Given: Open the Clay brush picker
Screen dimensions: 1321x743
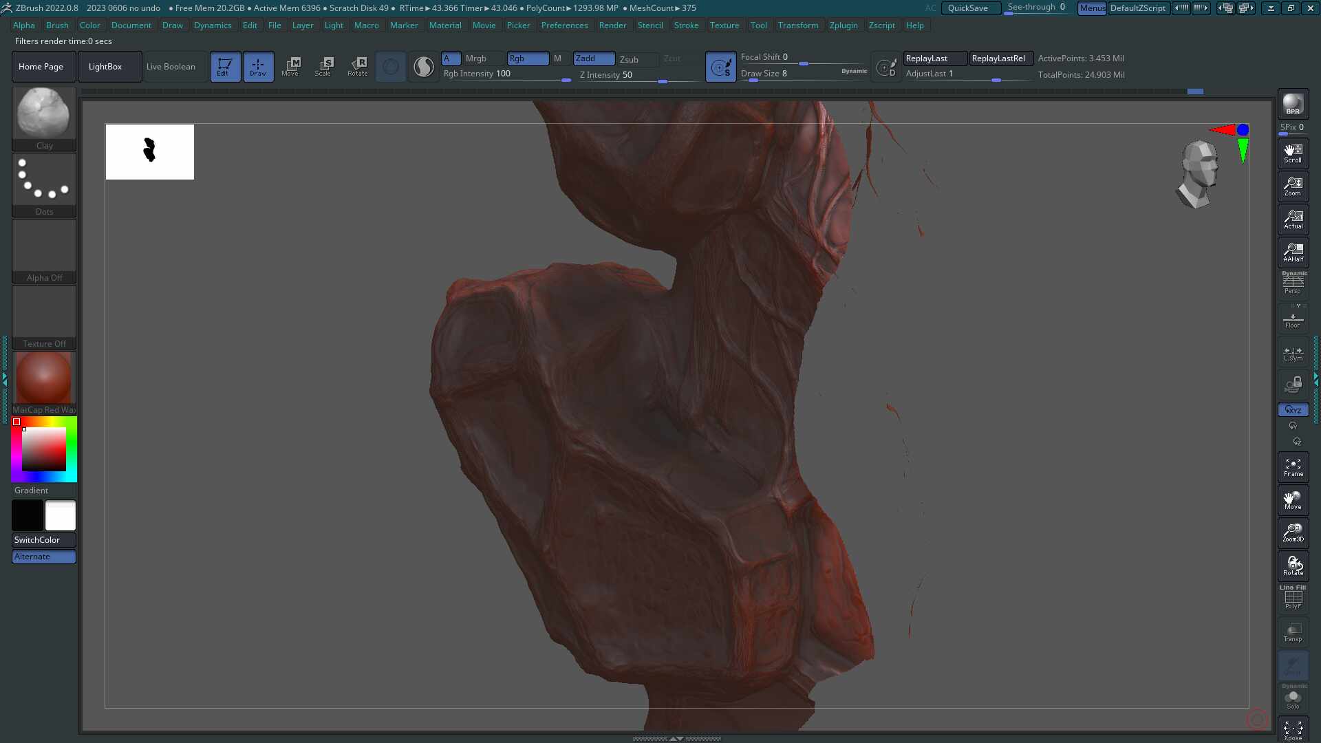Looking at the screenshot, I should [x=43, y=114].
